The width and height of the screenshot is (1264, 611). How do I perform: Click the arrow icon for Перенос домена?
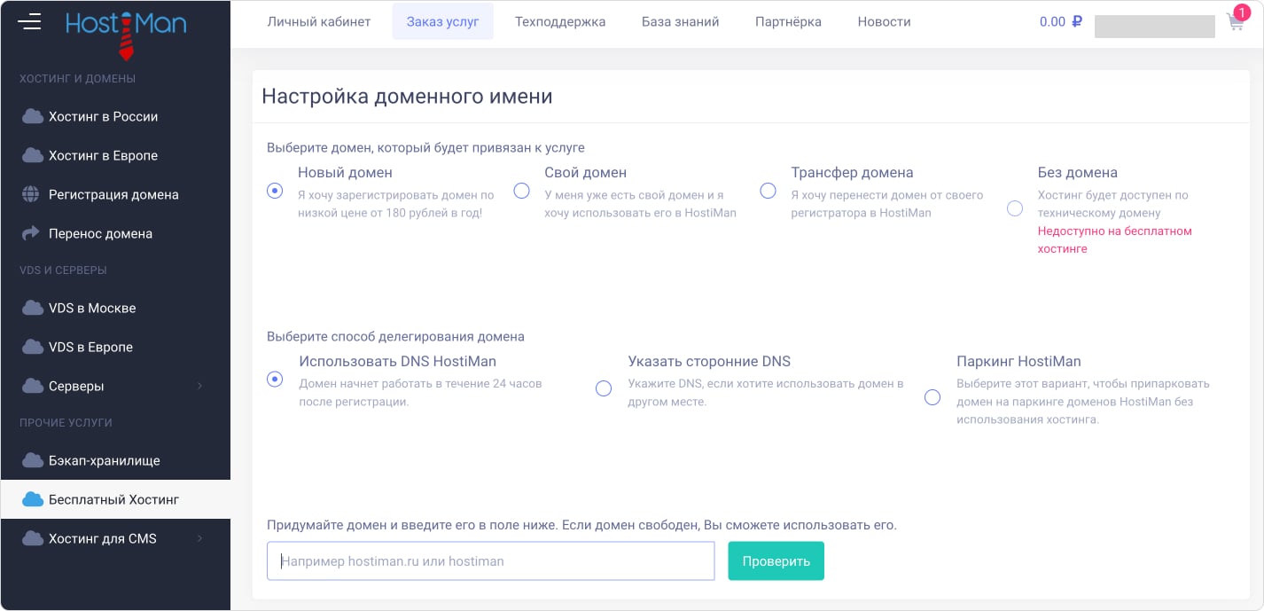33,232
